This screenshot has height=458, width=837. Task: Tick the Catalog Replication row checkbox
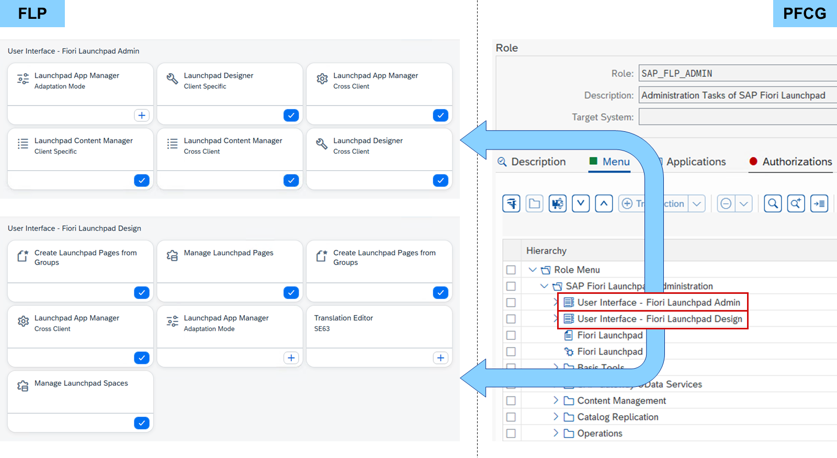click(x=511, y=417)
